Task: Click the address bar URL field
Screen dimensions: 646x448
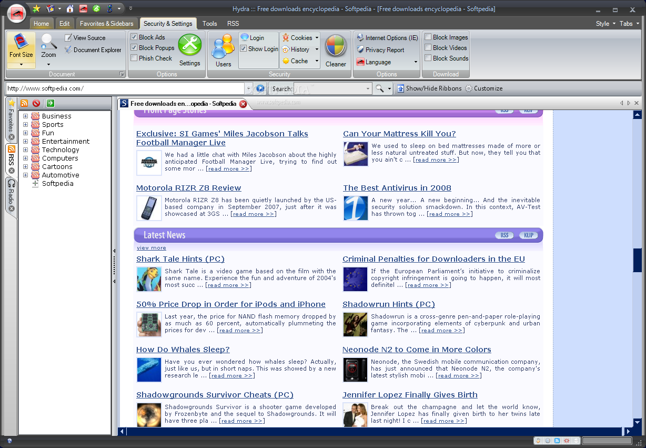Action: click(125, 88)
